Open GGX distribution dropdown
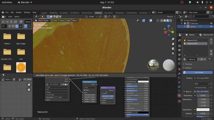Image resolution: width=214 pixels, height=120 pixels. (x=202, y=84)
